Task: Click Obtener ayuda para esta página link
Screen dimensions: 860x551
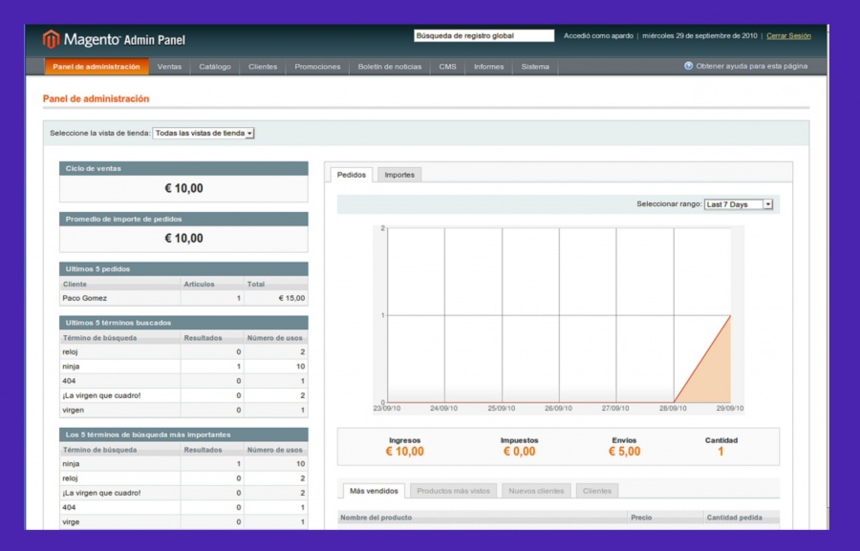Action: (752, 66)
